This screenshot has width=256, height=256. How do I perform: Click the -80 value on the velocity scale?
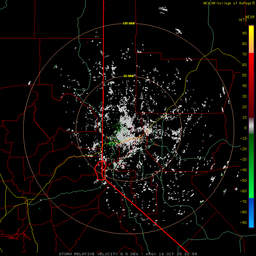[x=243, y=212]
